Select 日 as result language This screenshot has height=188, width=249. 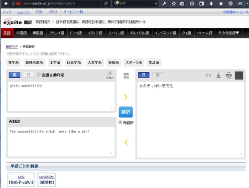coord(144,75)
